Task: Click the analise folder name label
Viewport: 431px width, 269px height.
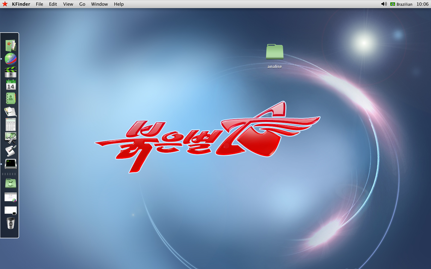Action: pyautogui.click(x=275, y=66)
